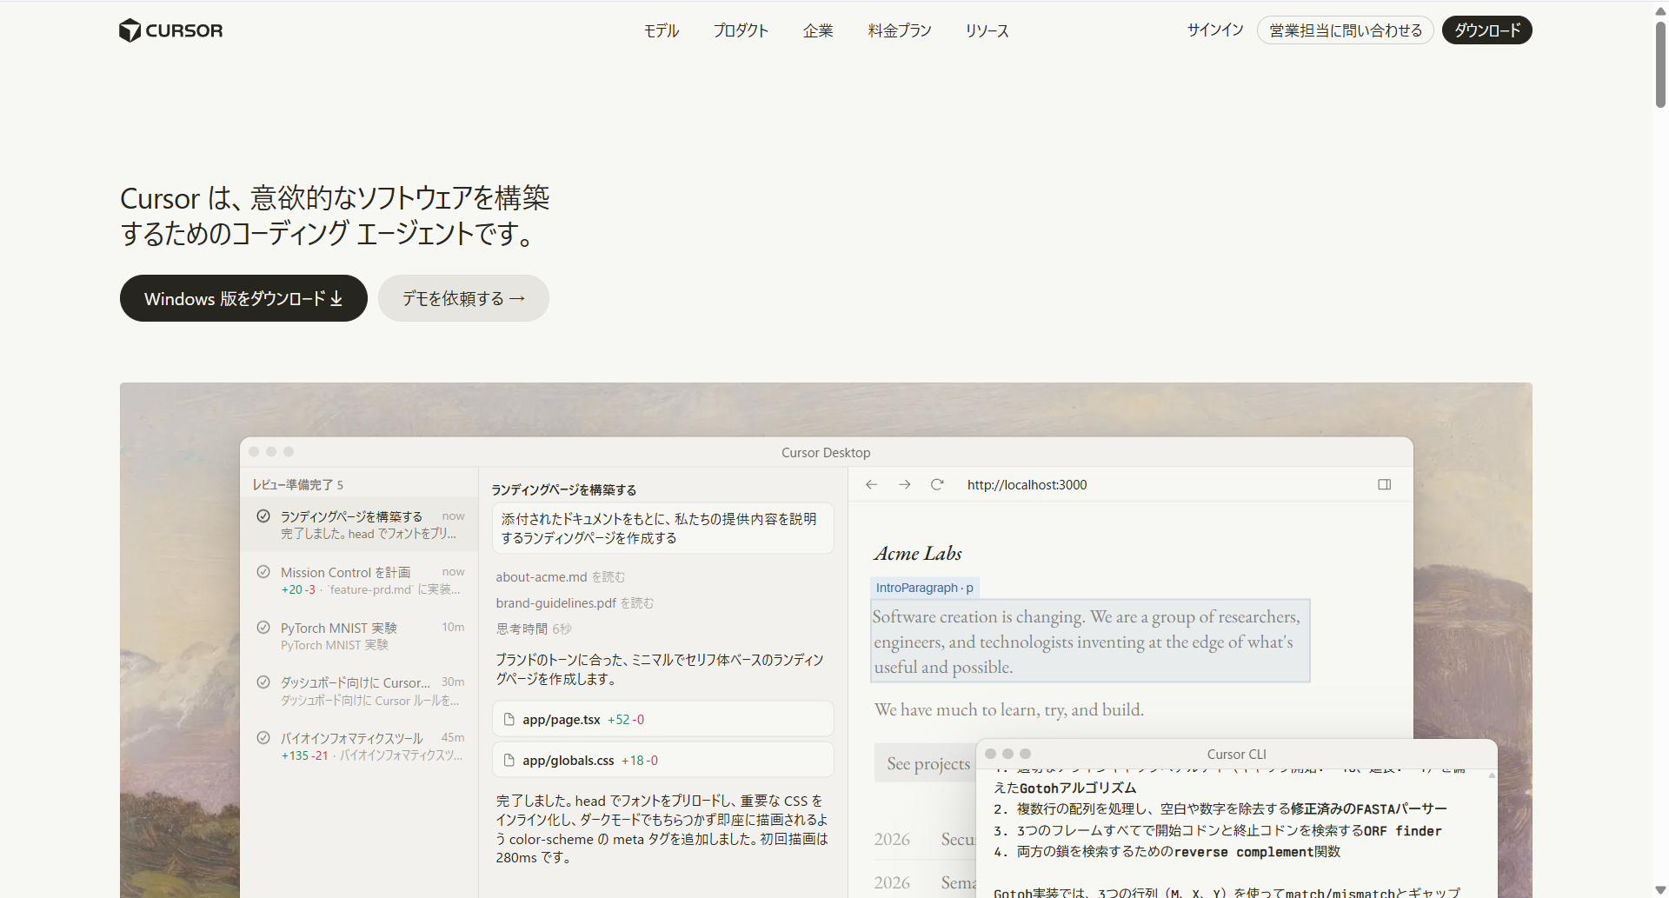This screenshot has height=898, width=1669.
Task: Click We have much to learn text
Action: tap(1009, 709)
